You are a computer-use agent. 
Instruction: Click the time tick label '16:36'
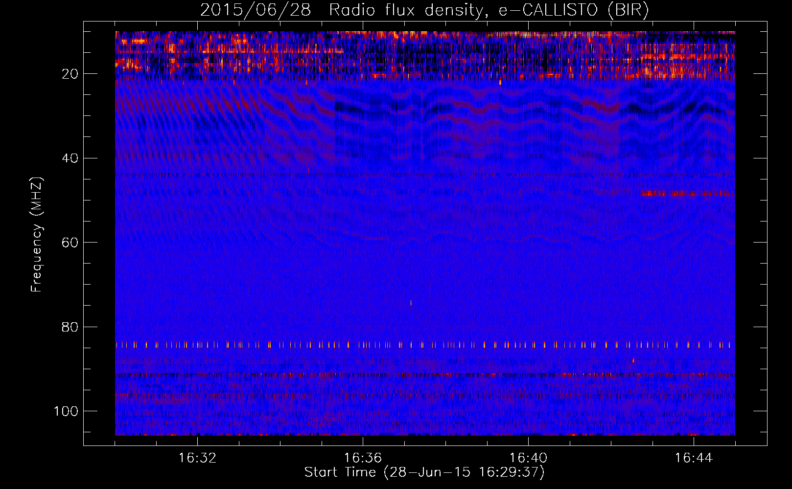click(363, 458)
